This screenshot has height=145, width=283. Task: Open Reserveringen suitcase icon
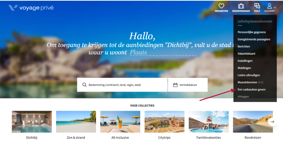(241, 6)
